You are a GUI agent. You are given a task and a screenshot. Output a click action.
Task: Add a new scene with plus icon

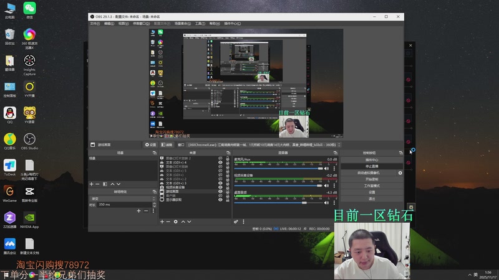coord(92,184)
